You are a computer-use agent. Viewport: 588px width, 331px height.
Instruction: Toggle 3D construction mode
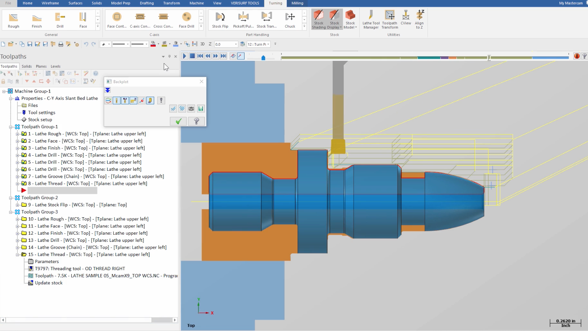coord(203,44)
